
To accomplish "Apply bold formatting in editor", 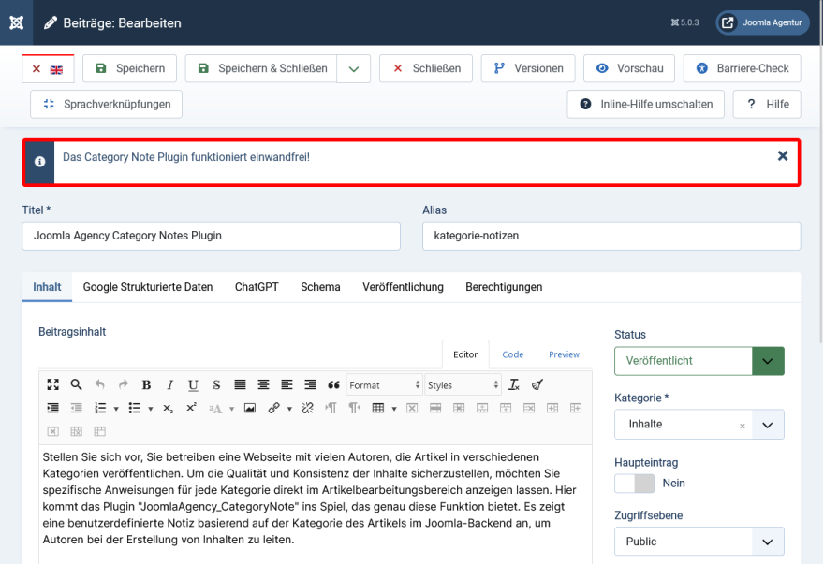I will (x=146, y=384).
